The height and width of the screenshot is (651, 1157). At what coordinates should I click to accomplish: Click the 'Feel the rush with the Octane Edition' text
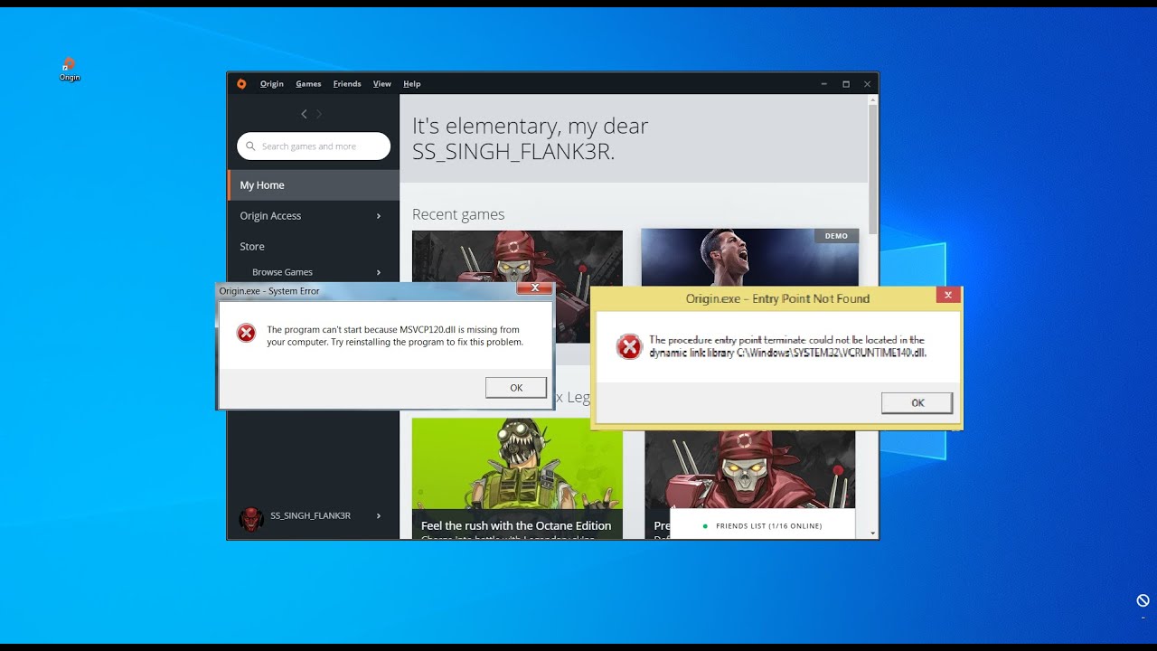[516, 525]
